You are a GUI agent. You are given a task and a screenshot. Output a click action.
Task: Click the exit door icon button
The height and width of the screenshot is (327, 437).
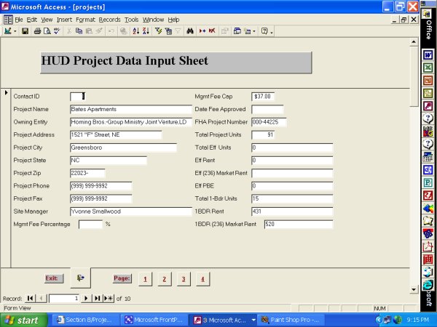pos(80,278)
